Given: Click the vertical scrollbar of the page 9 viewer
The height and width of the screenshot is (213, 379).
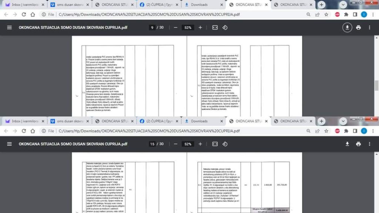Looking at the screenshot, I should (x=377, y=85).
